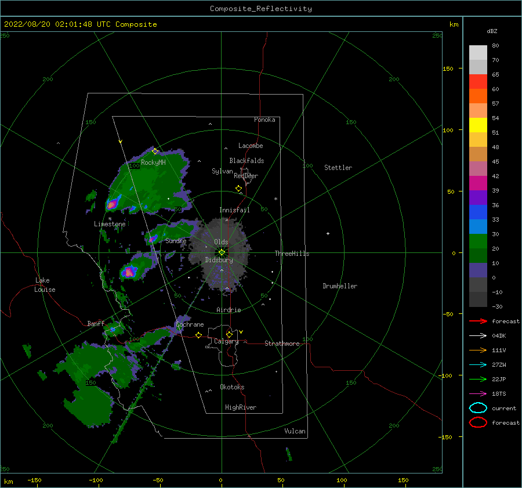Click yellow diamond marker south of RedDeer
The image size is (522, 488).
tap(238, 189)
